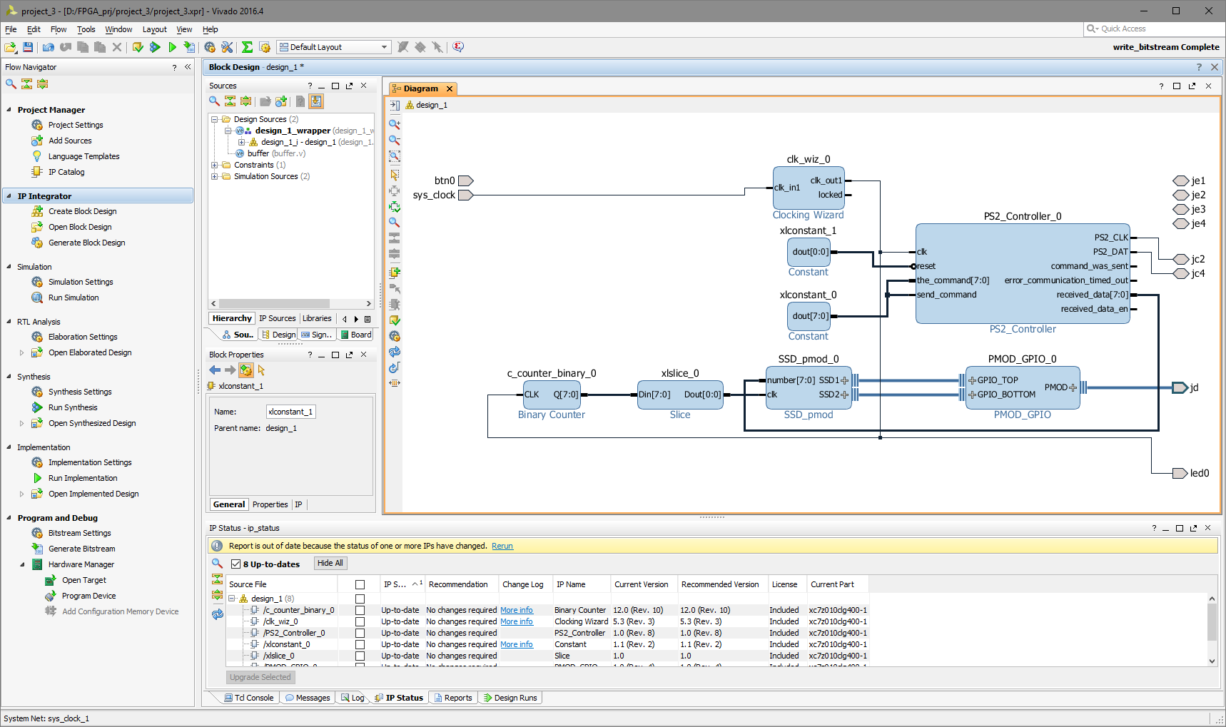Image resolution: width=1226 pixels, height=727 pixels.
Task: Click the back arrow in Block Properties
Action: pos(215,370)
